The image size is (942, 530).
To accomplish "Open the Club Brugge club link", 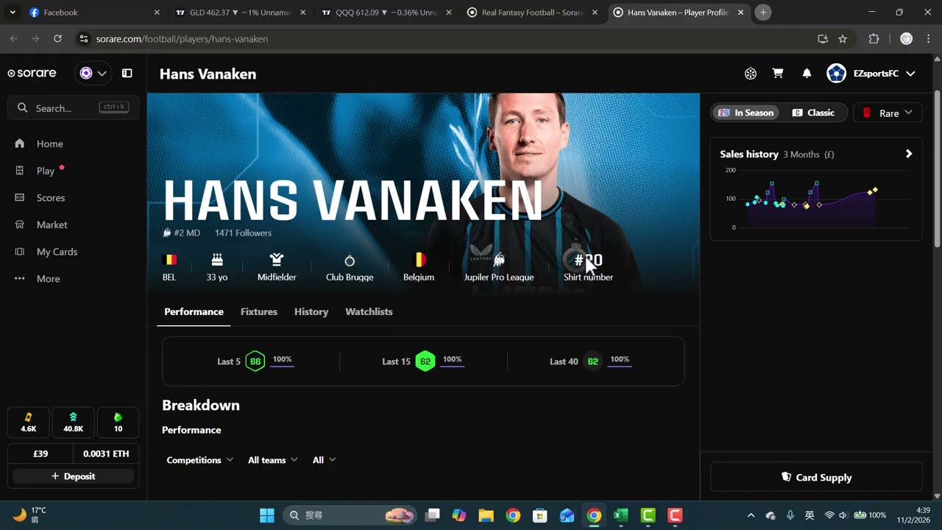I will click(x=350, y=268).
